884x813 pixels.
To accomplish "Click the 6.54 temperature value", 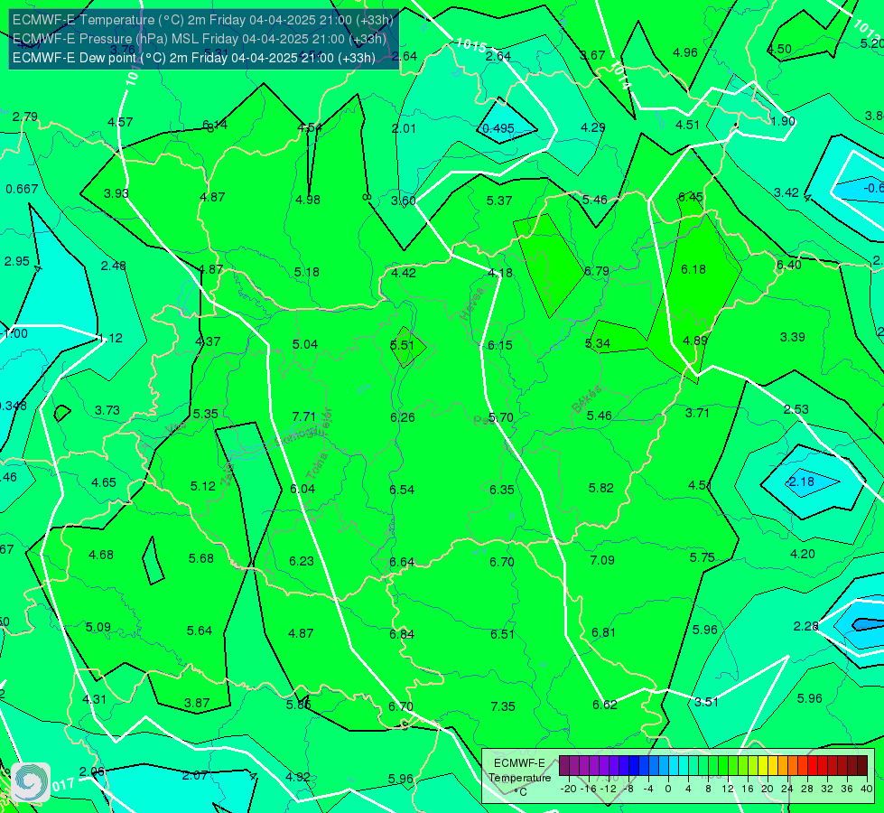I will coord(402,490).
